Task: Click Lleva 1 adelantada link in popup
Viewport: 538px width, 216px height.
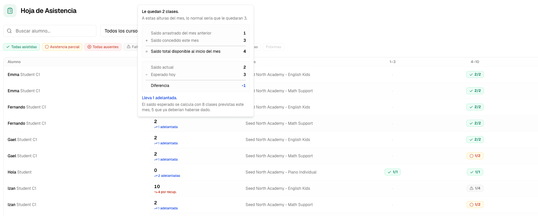Action: tap(160, 98)
